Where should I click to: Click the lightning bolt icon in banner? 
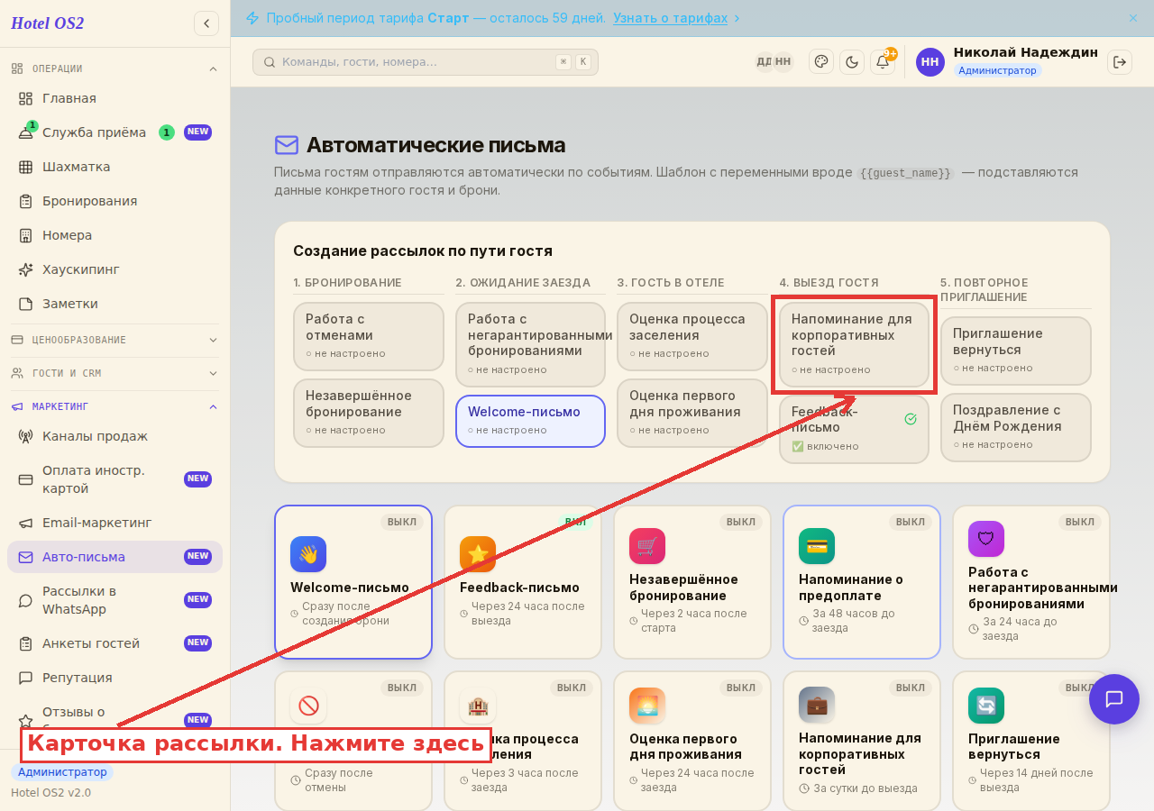coord(252,18)
